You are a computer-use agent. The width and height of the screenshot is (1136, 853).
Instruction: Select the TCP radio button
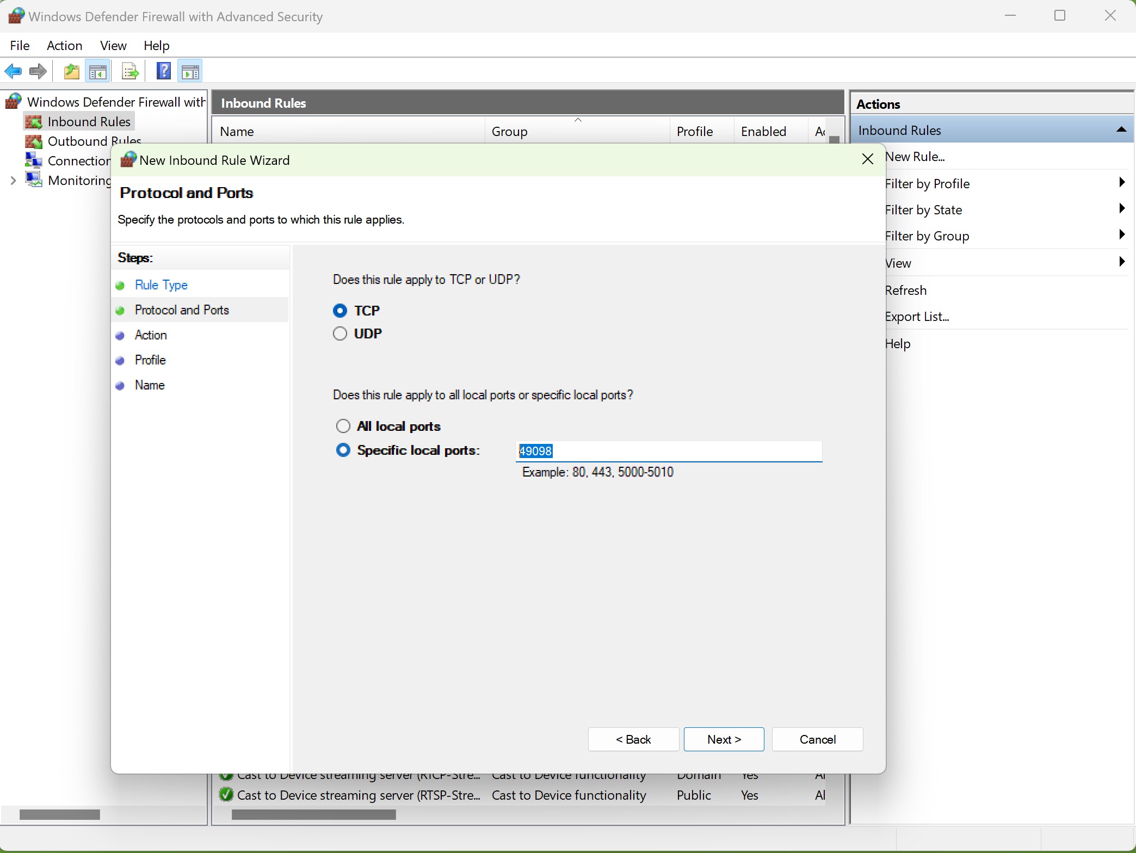pos(340,311)
